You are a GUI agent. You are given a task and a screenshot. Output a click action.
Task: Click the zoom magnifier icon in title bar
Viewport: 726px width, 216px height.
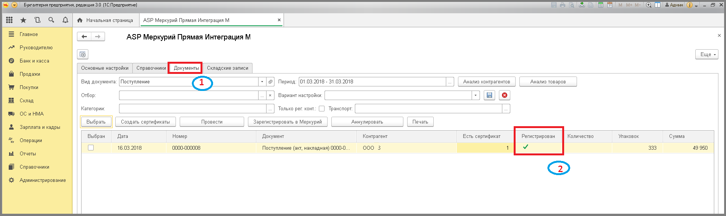[x=649, y=5]
